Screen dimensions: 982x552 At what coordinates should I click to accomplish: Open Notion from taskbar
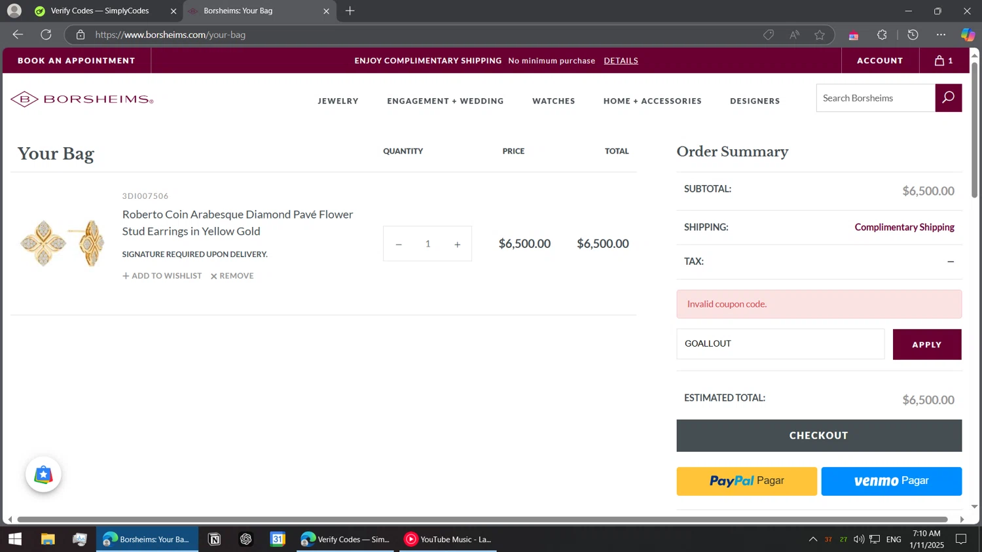(x=214, y=539)
